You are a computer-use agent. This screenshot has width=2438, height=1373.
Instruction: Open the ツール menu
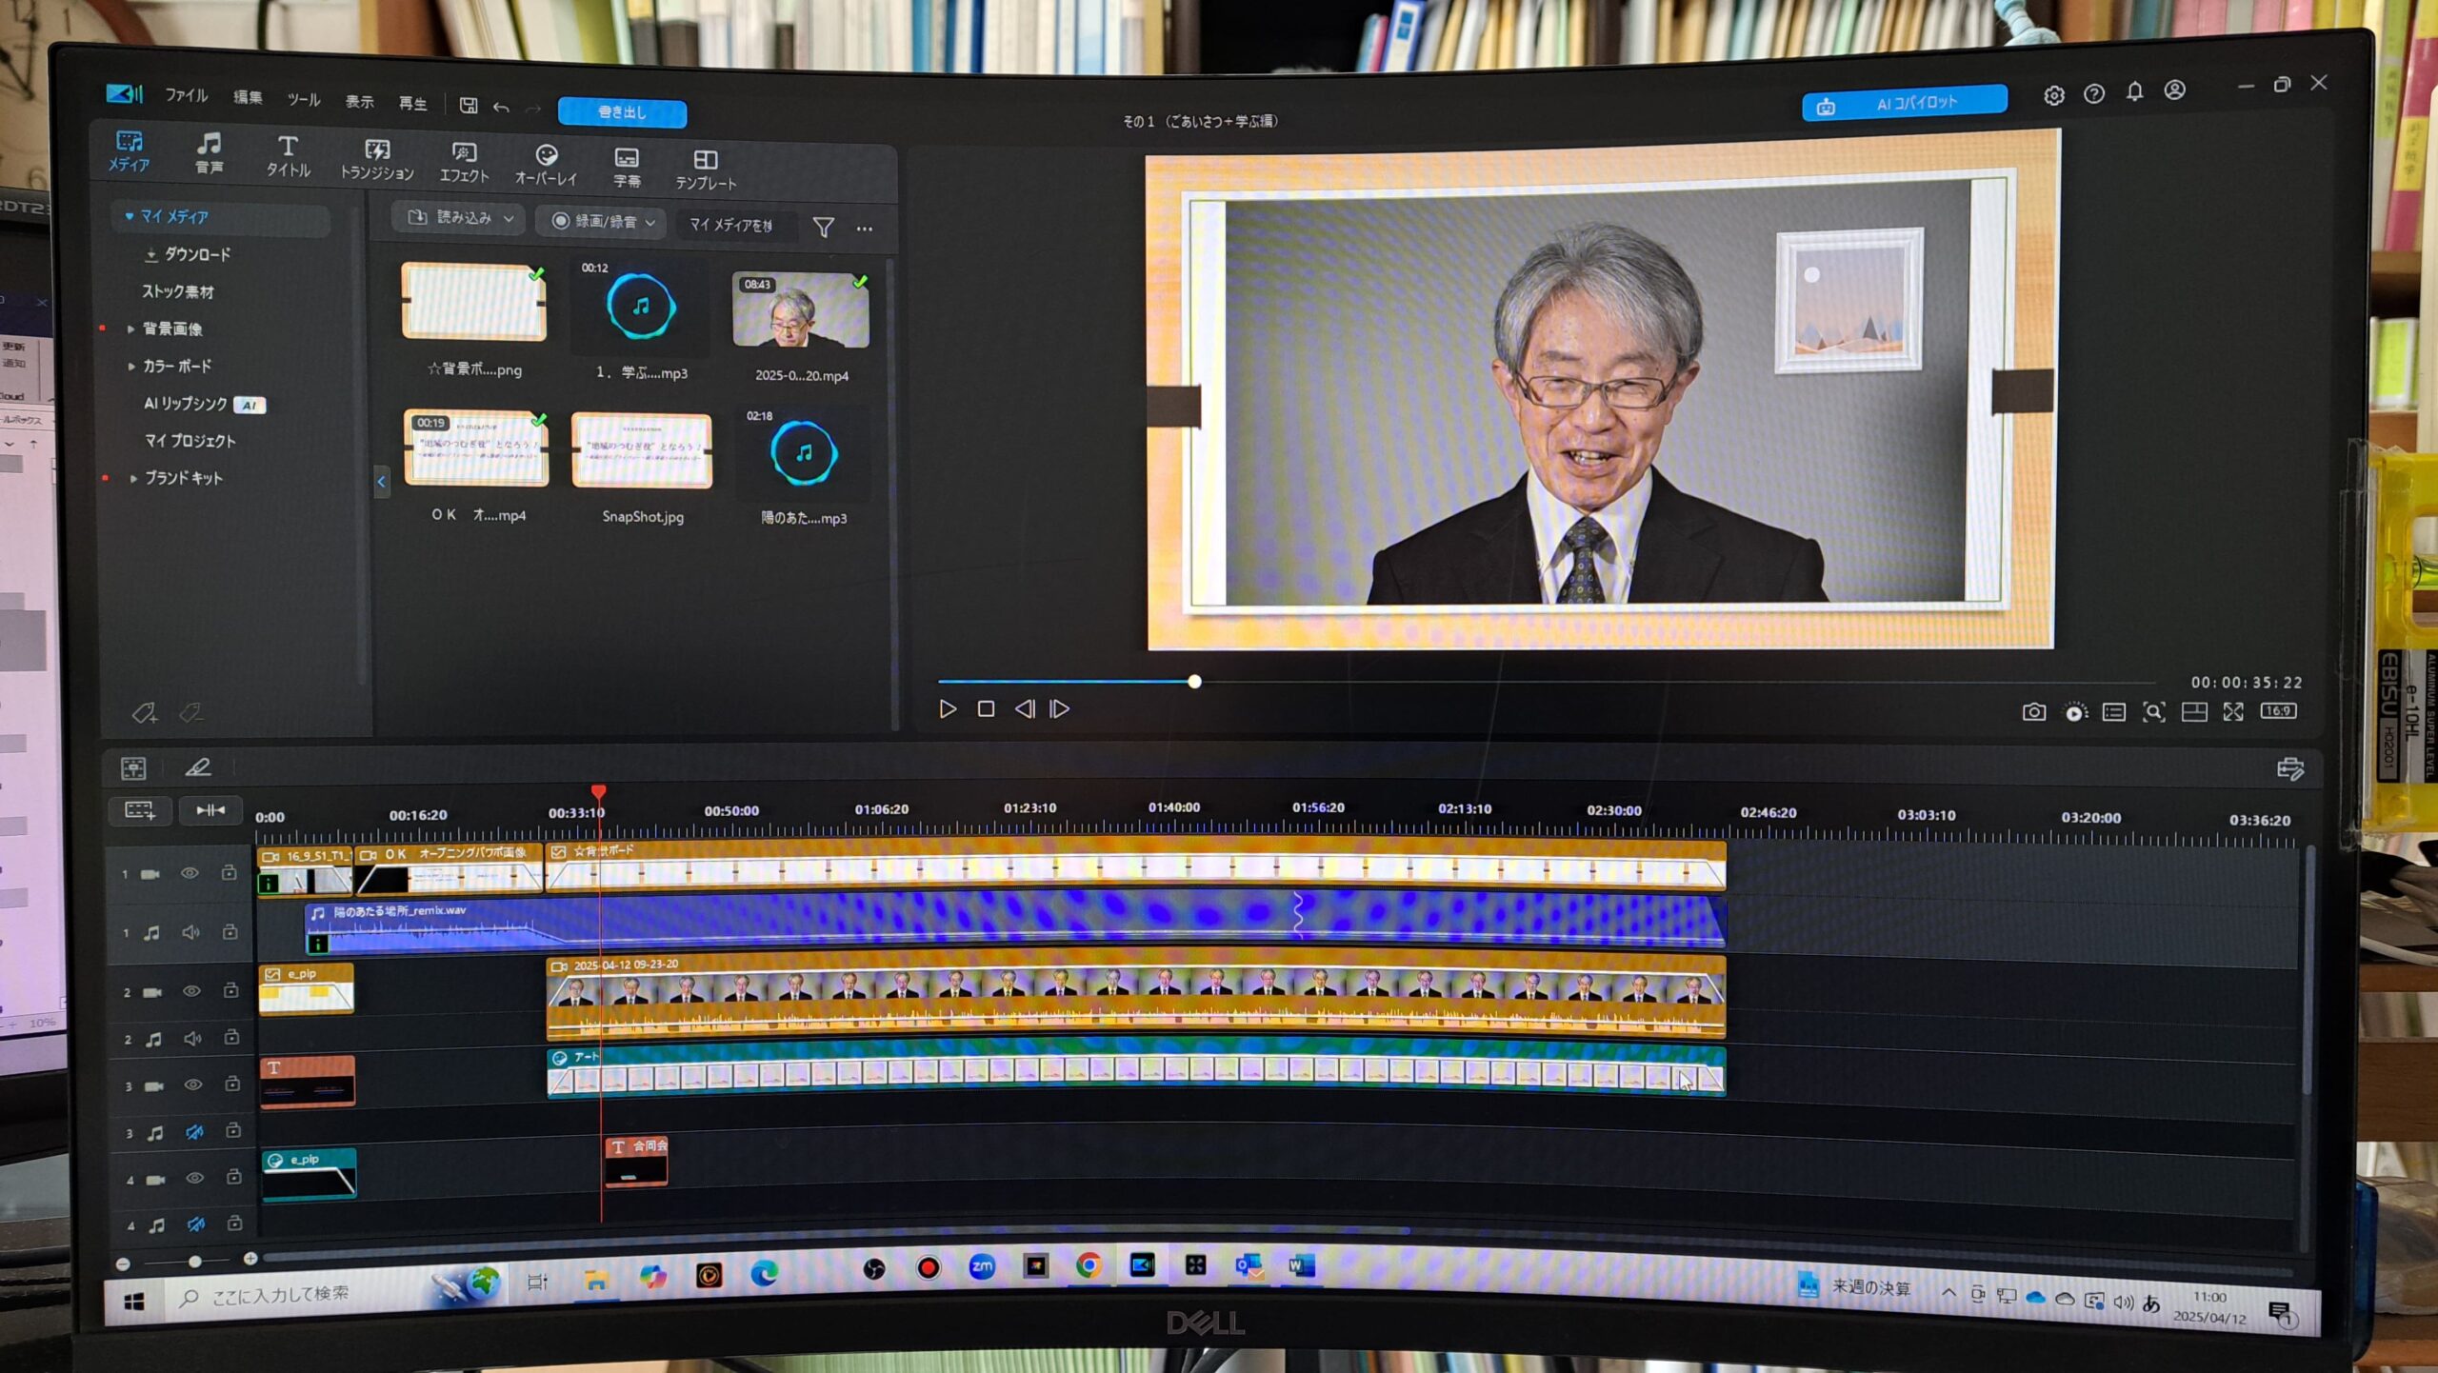pos(304,99)
